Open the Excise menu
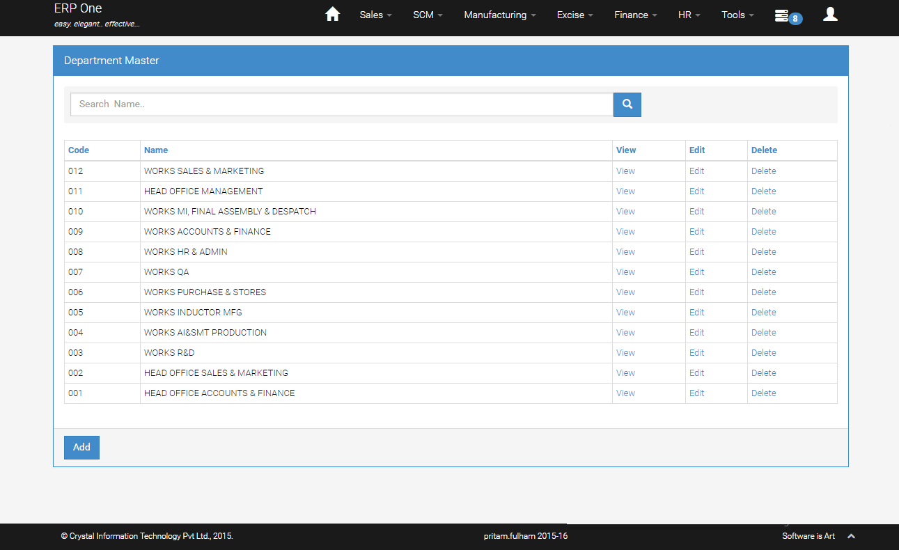Screen dimensions: 899x550 pos(574,15)
